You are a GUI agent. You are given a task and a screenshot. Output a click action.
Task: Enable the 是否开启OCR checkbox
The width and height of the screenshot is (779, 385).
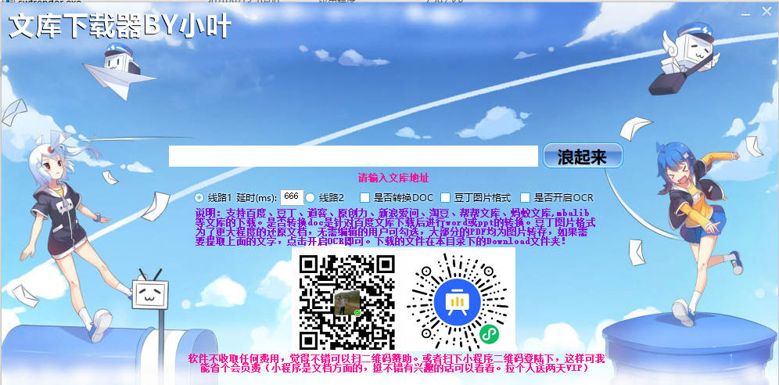click(x=525, y=197)
